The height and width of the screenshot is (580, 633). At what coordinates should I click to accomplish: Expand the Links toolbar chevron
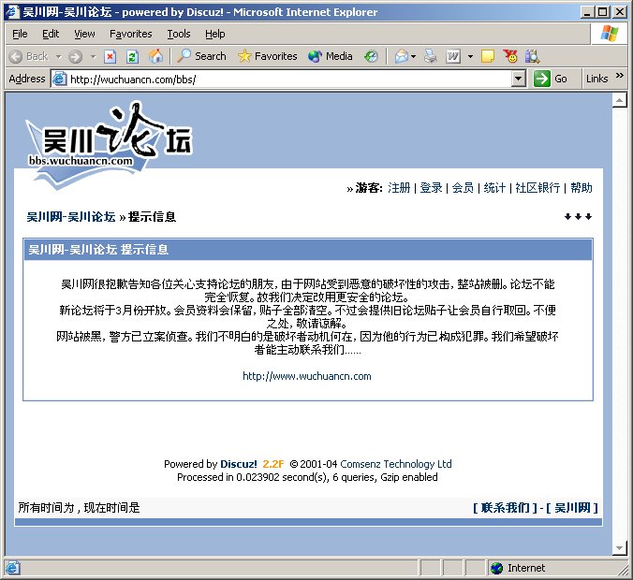tap(619, 80)
